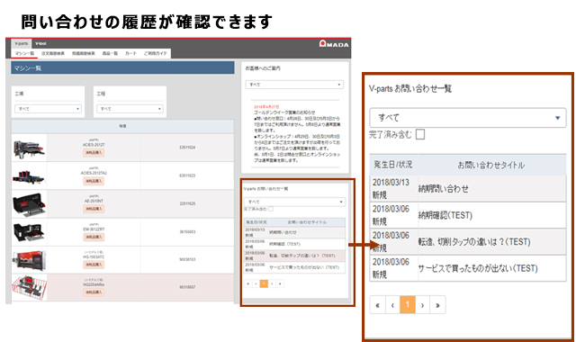The height and width of the screenshot is (342, 576).
Task: Go to next page in enlarged pagination
Action: (x=422, y=305)
